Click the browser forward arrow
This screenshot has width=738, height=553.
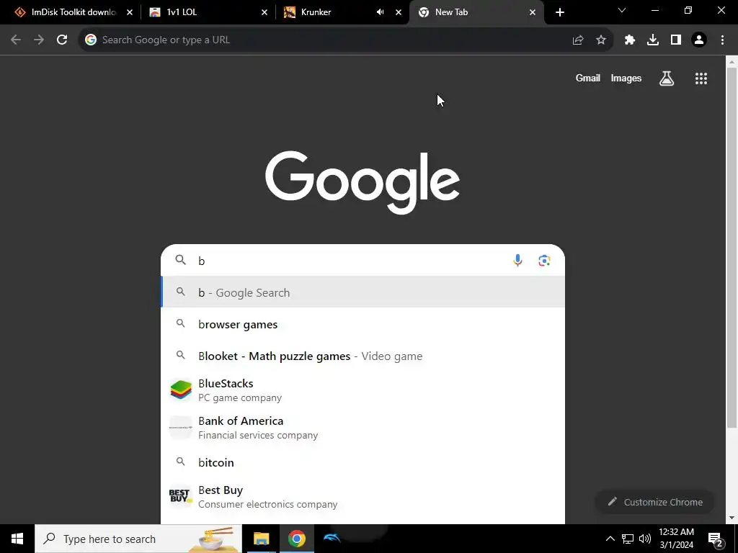click(39, 40)
